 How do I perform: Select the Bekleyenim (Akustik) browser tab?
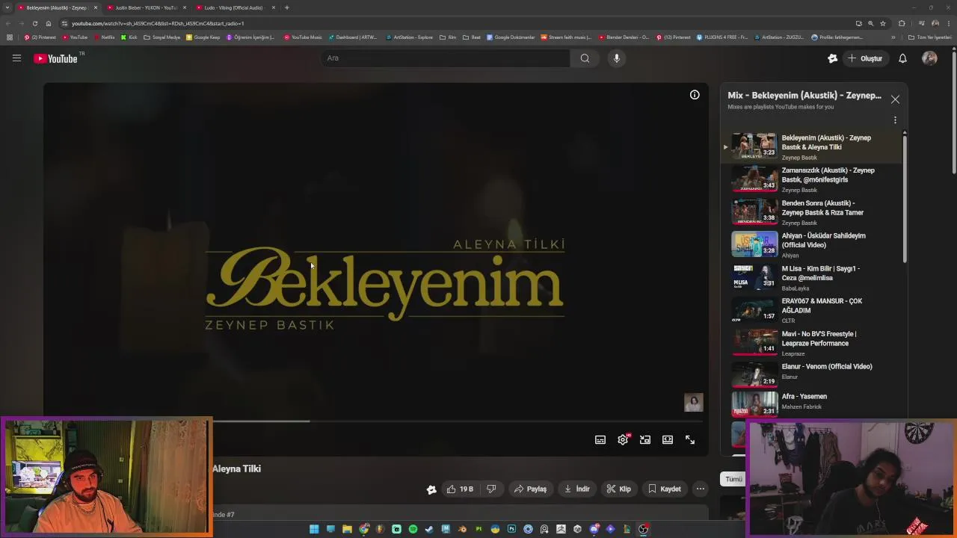57,7
